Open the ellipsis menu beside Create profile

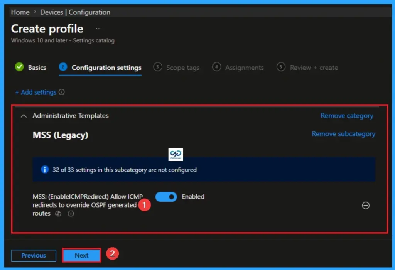tap(99, 28)
